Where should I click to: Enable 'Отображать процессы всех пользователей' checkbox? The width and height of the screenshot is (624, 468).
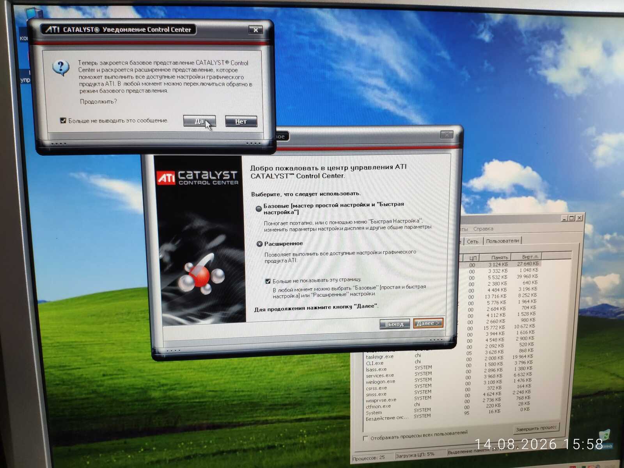[365, 438]
